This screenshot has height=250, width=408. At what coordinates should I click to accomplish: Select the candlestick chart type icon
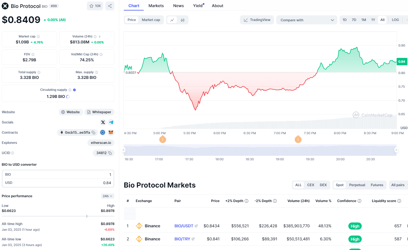tap(183, 20)
